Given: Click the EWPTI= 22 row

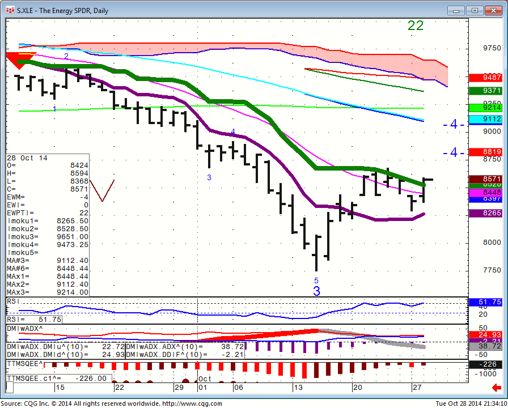Looking at the screenshot, I should coord(48,213).
